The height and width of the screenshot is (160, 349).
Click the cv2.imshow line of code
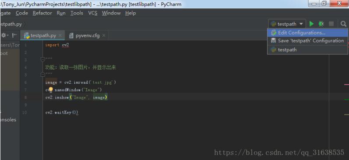tap(76, 97)
